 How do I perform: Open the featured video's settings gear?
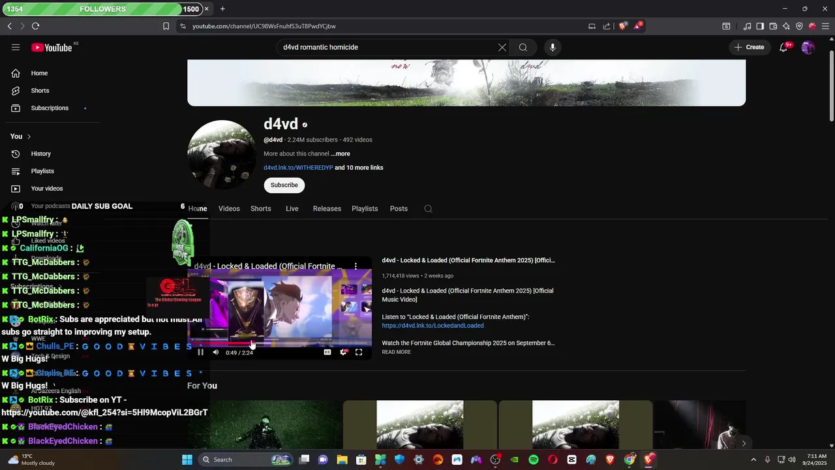point(343,352)
